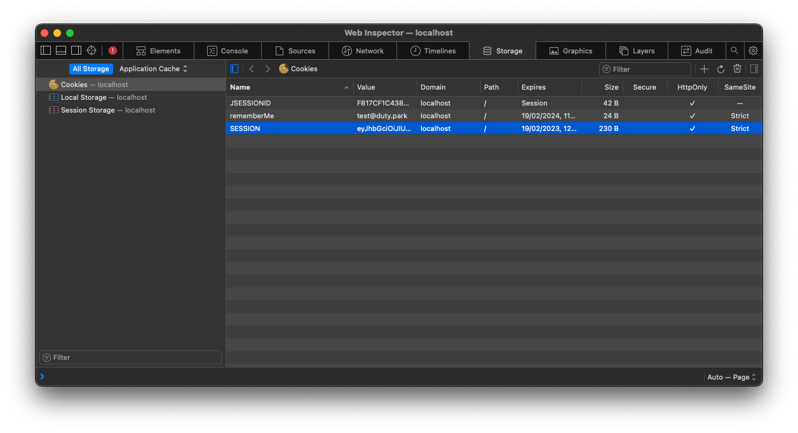Select the All Storage scope button
The width and height of the screenshot is (798, 433).
pyautogui.click(x=91, y=69)
